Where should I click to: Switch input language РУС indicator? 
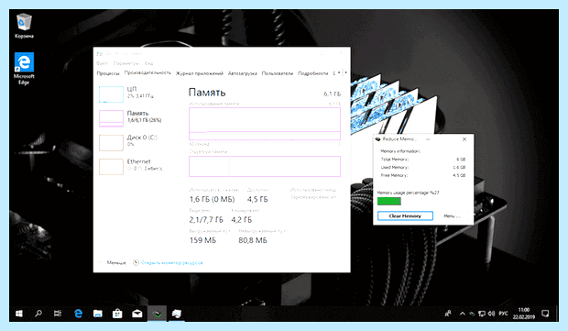point(503,314)
